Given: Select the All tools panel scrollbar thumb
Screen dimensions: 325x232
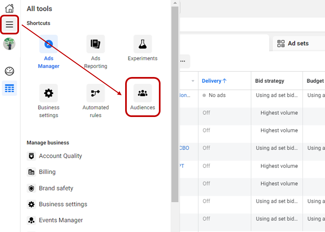Looking at the screenshot, I should click(175, 104).
